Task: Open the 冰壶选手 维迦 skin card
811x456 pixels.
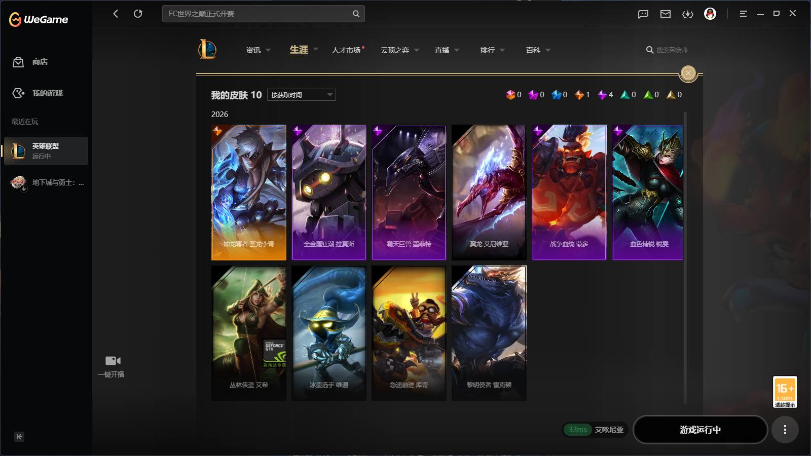Action: coord(329,333)
